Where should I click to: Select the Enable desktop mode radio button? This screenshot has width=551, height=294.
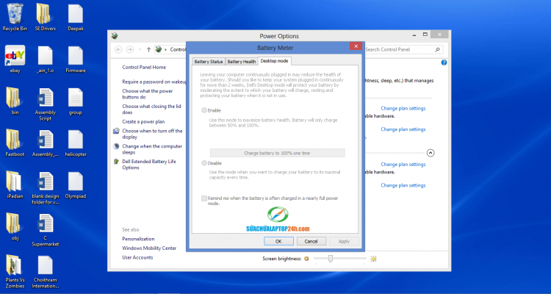204,110
